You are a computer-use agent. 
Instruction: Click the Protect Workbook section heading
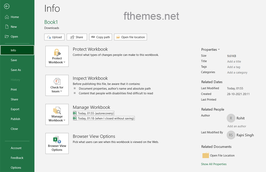90,49
